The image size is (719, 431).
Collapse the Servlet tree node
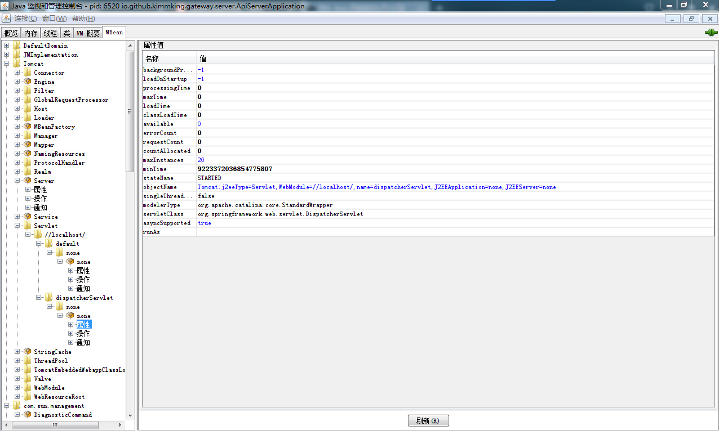(17, 226)
